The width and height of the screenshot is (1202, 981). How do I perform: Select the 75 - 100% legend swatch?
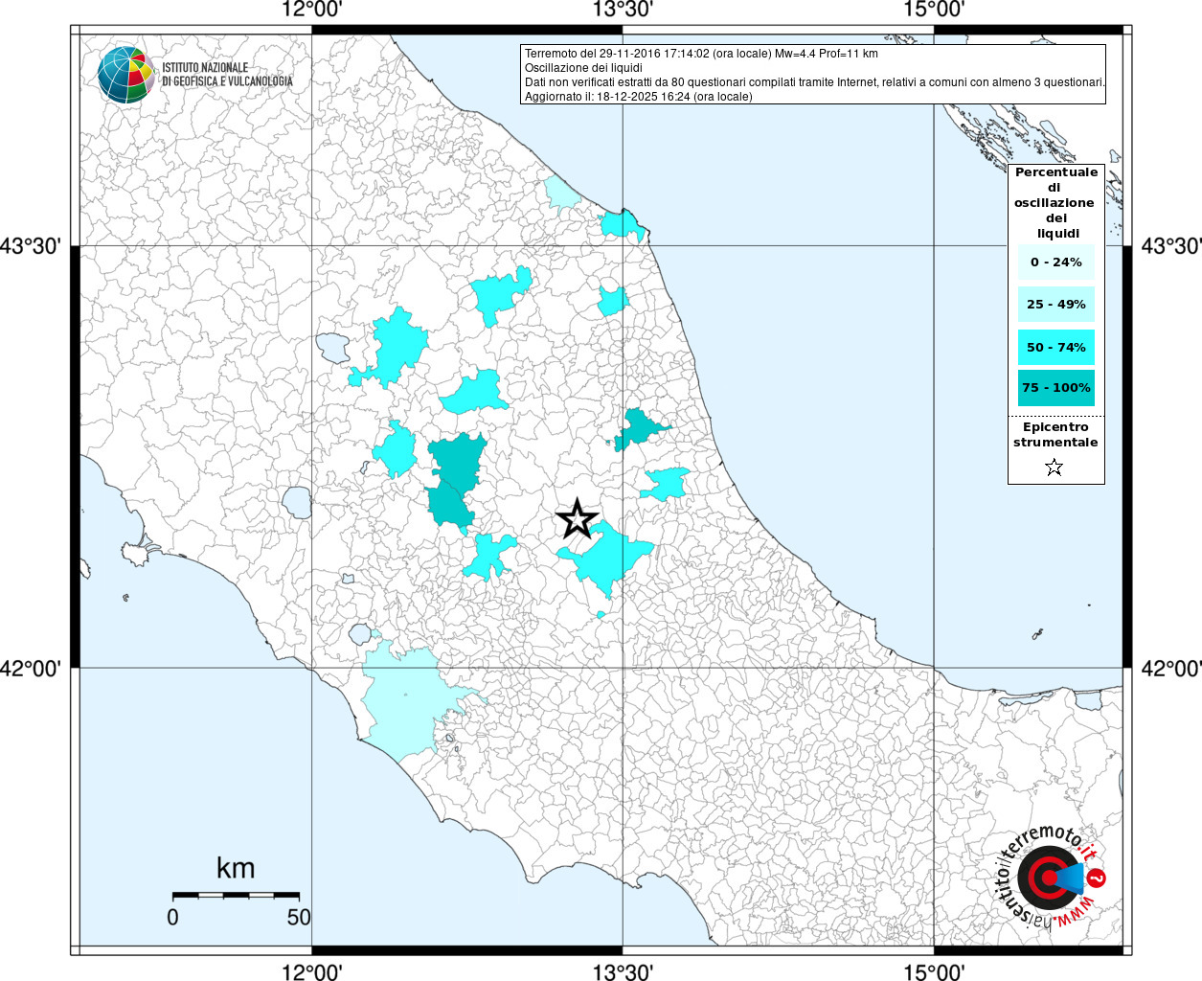point(1056,388)
